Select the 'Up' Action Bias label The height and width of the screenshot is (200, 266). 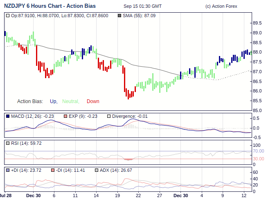point(53,101)
